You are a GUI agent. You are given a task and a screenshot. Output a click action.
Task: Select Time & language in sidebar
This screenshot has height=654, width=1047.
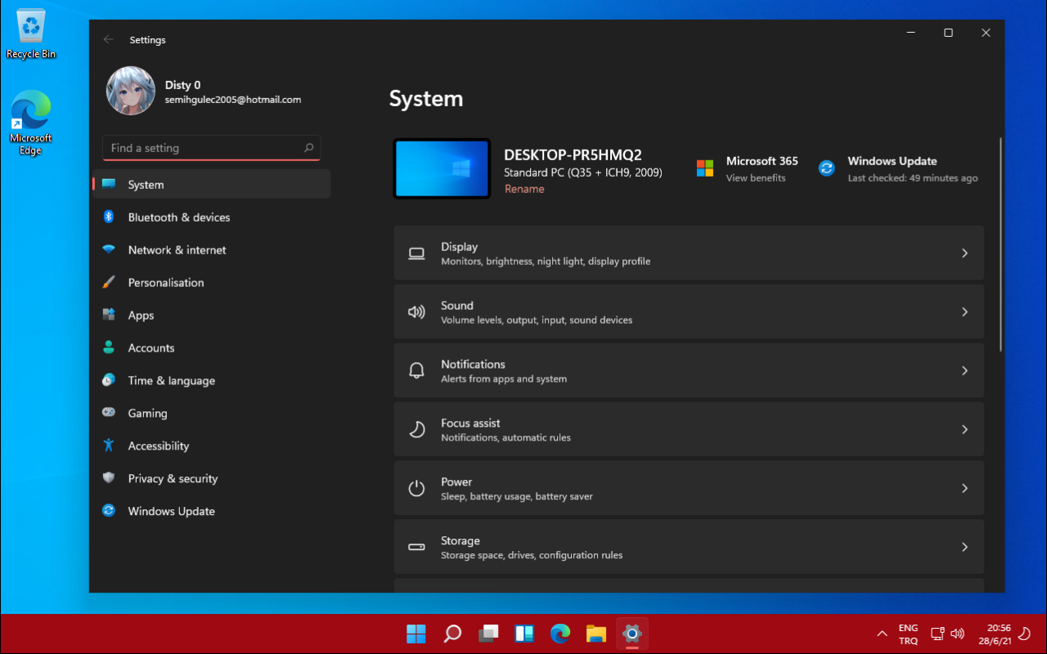pyautogui.click(x=171, y=381)
